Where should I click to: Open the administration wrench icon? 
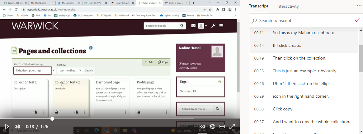(x=213, y=26)
